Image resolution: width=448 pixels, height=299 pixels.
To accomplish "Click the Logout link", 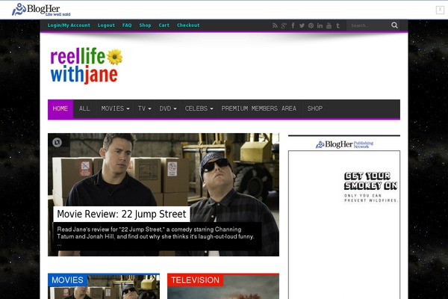I will (x=106, y=25).
